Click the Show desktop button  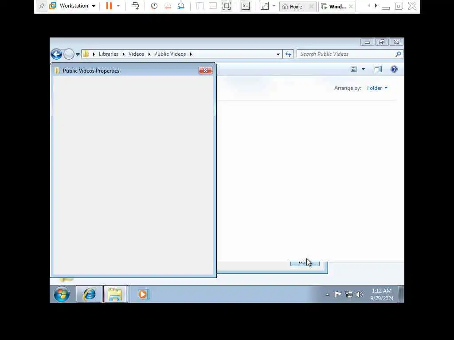click(401, 294)
